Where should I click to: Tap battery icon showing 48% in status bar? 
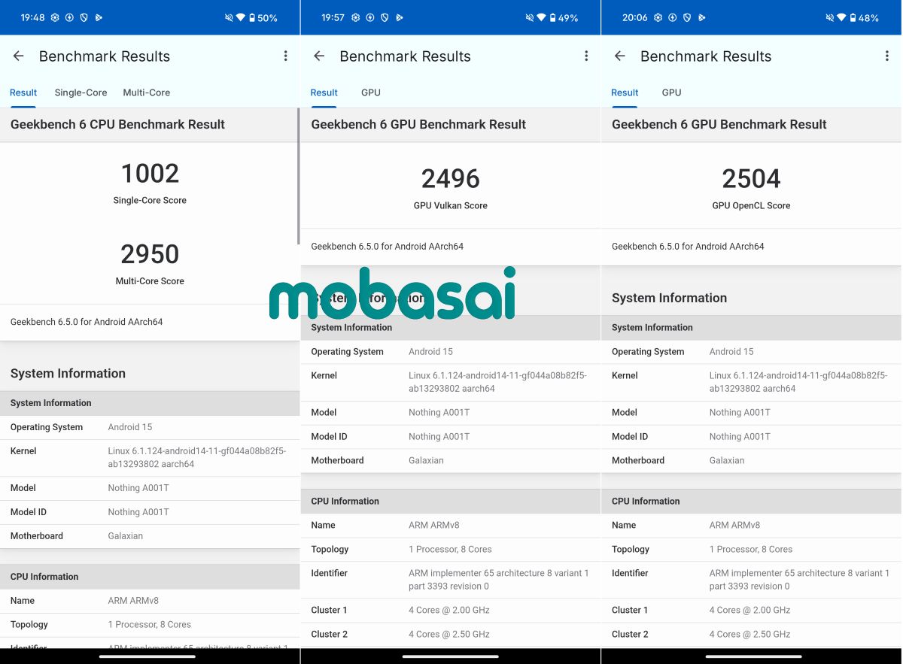[853, 18]
